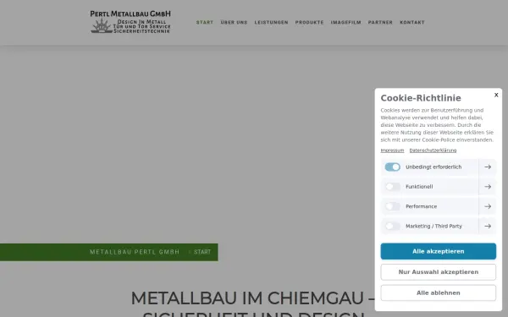Click Nur Auswahl akzeptieren button
Viewport: 508px width, 317px height.
tap(439, 272)
